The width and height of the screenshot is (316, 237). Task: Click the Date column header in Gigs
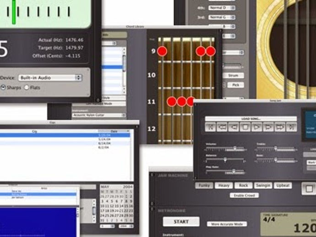coord(114,131)
